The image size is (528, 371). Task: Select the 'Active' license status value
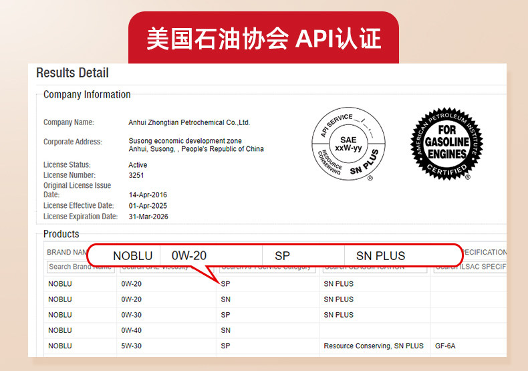(x=138, y=165)
